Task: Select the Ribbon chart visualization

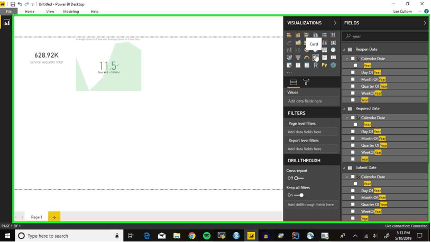Action: pyautogui.click(x=333, y=43)
